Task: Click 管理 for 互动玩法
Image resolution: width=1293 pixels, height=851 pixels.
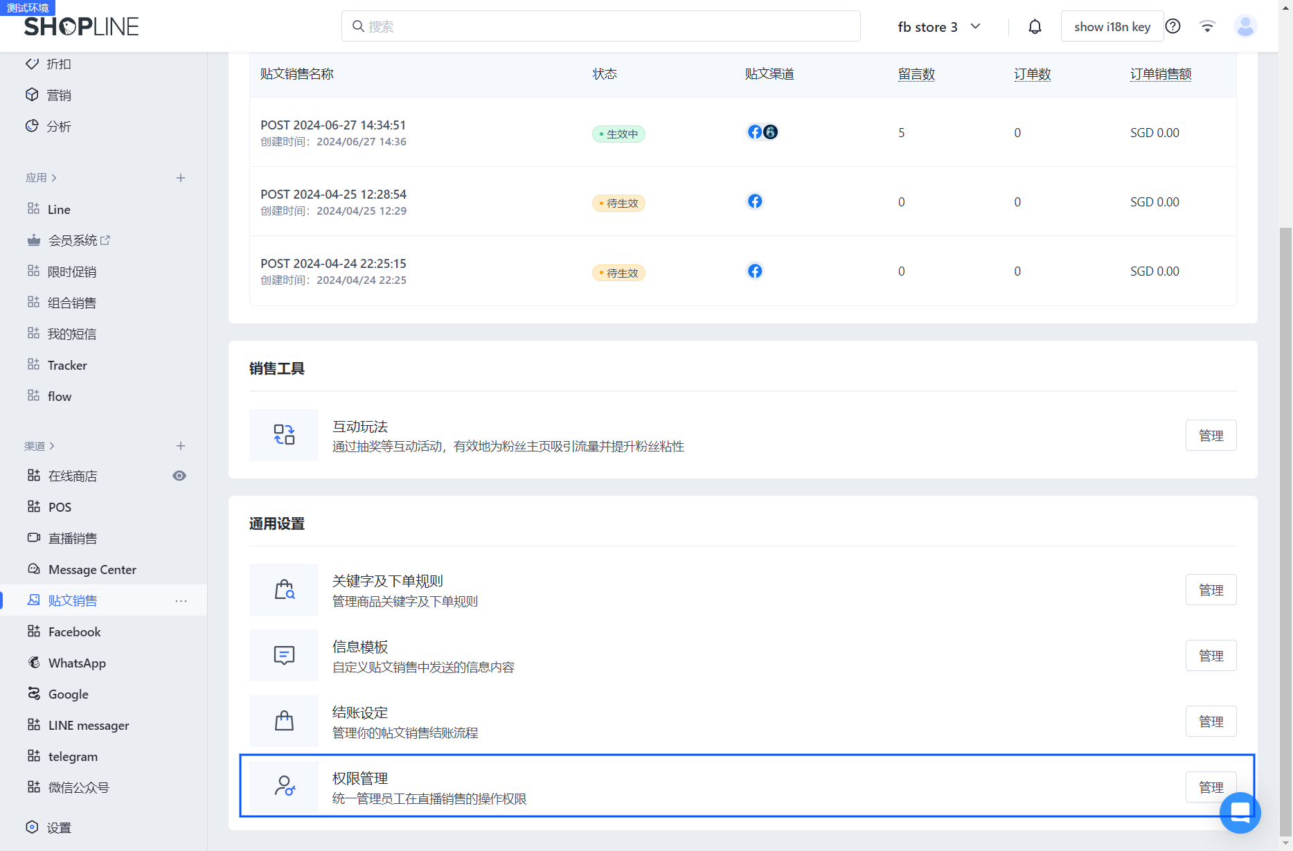Action: (x=1211, y=436)
